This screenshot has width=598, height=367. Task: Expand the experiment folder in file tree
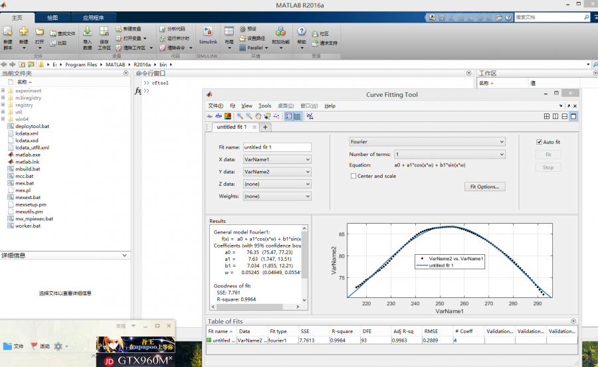3,91
